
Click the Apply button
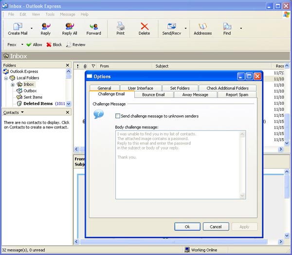(x=244, y=226)
